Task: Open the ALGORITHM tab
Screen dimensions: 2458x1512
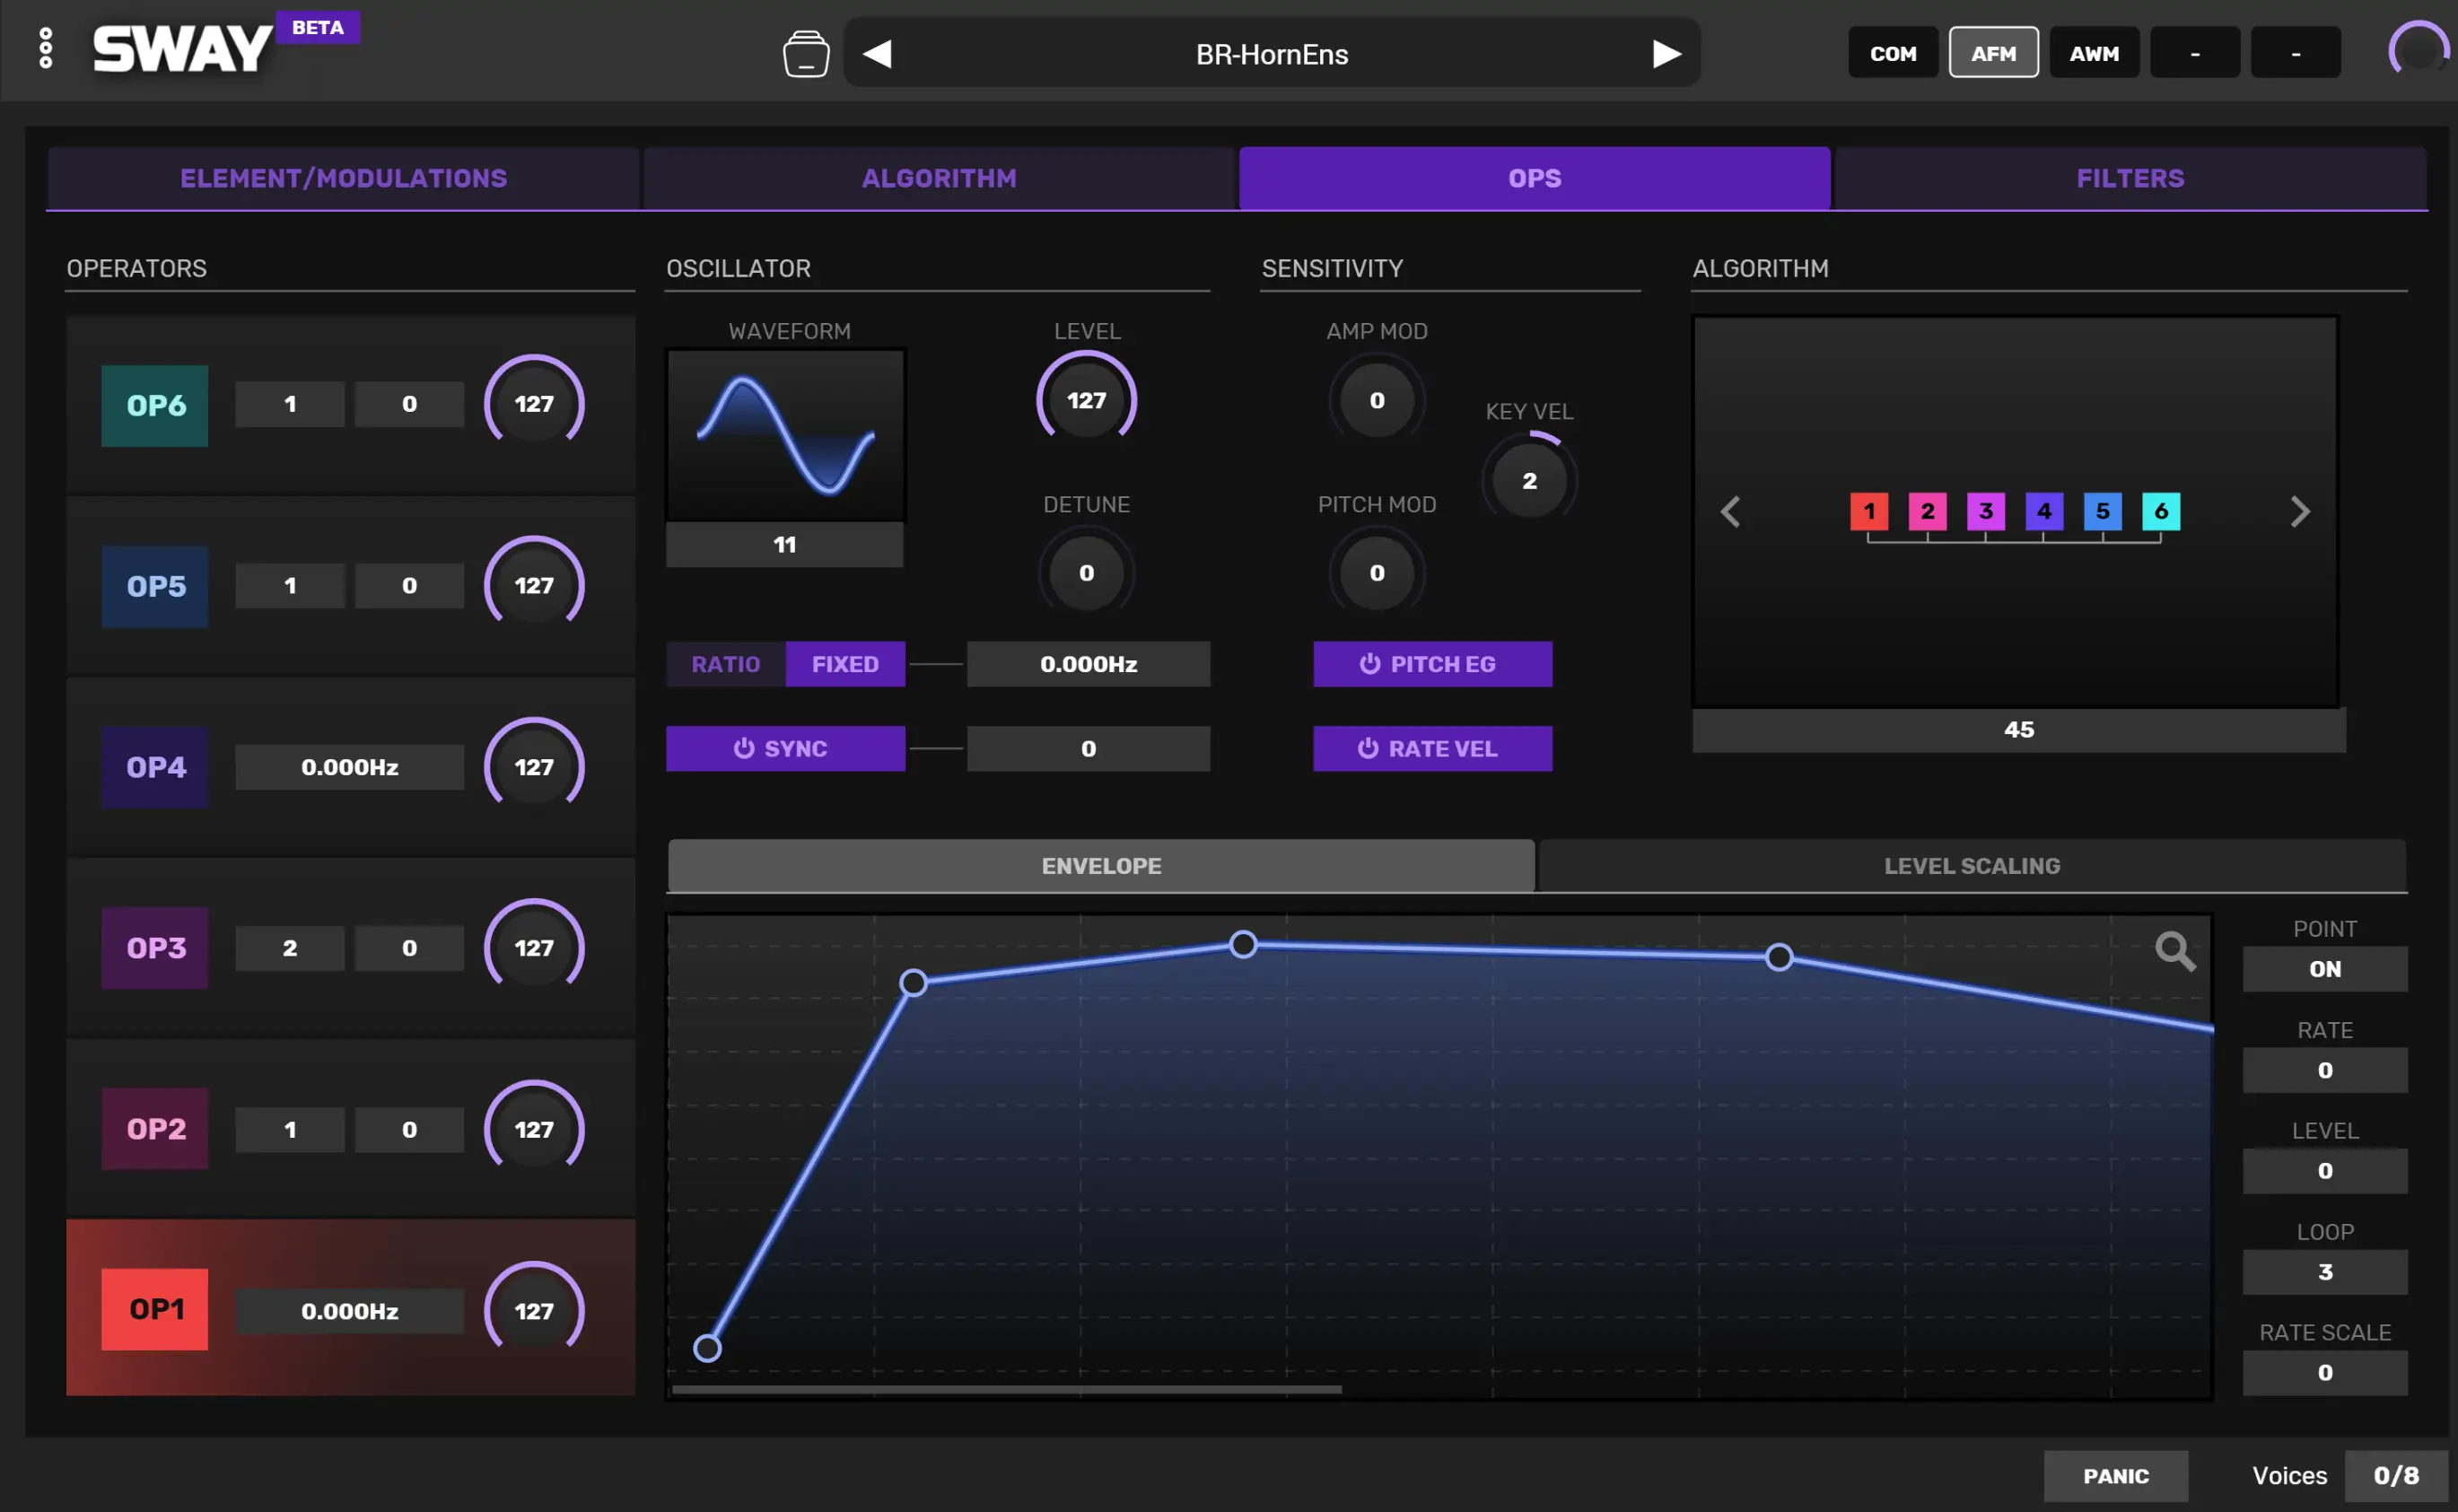Action: tap(939, 178)
